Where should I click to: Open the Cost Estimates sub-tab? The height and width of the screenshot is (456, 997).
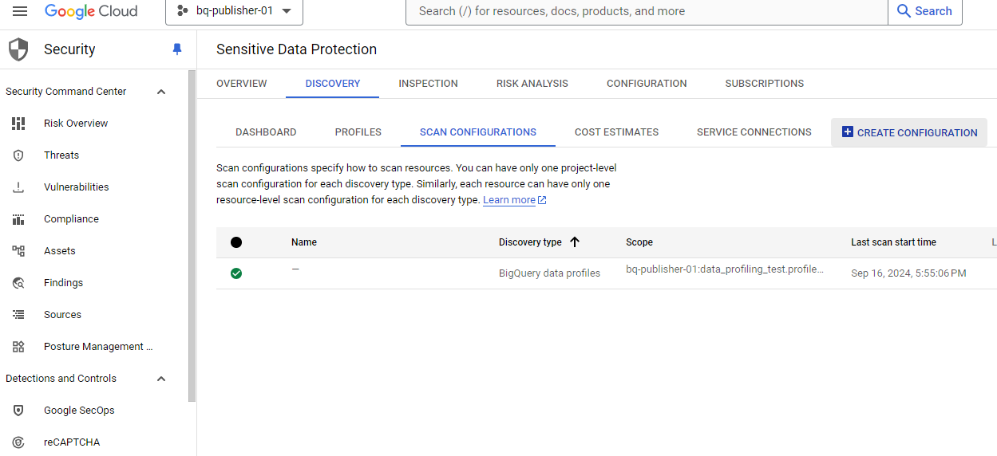pos(616,132)
